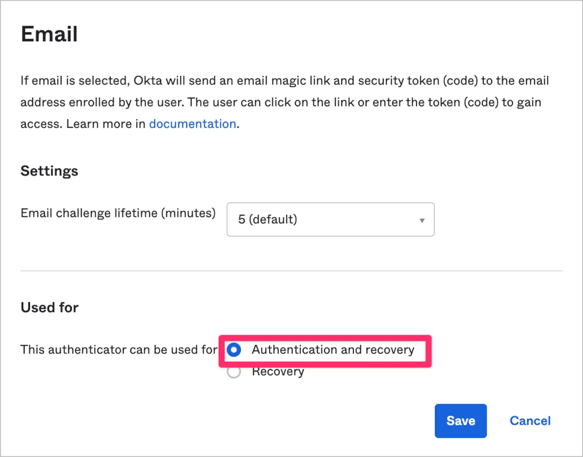
Task: Click the dropdown arrow beside 5 (default)
Action: 422,220
